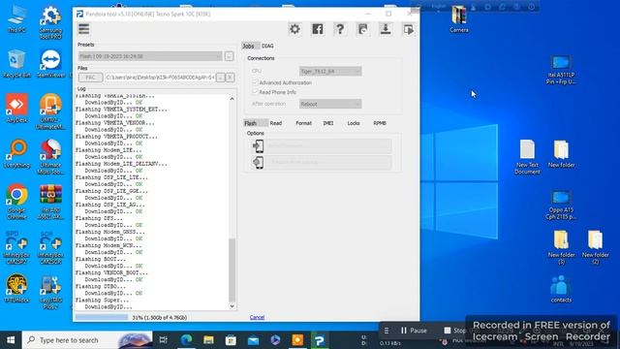Open Everything search shortcut
This screenshot has width=620, height=349.
point(16,153)
